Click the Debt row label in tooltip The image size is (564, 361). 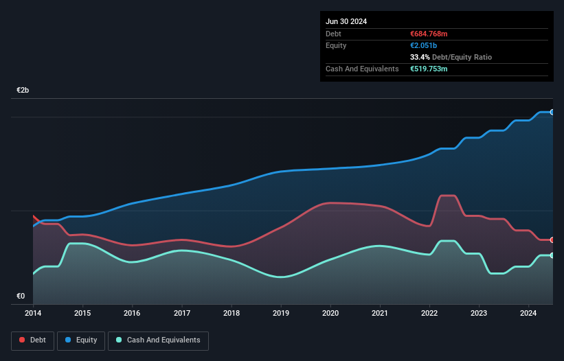point(333,34)
